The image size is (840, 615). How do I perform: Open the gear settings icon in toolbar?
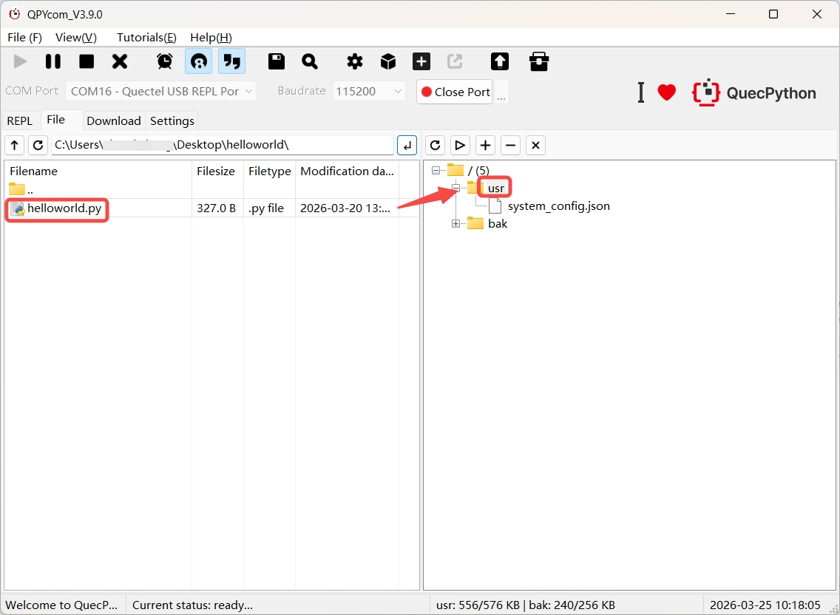pos(355,61)
